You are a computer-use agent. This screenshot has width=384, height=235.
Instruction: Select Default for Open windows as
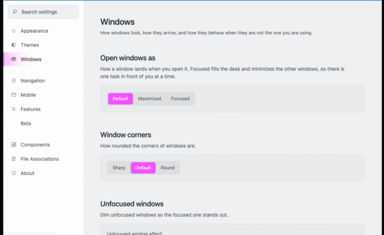(x=121, y=99)
